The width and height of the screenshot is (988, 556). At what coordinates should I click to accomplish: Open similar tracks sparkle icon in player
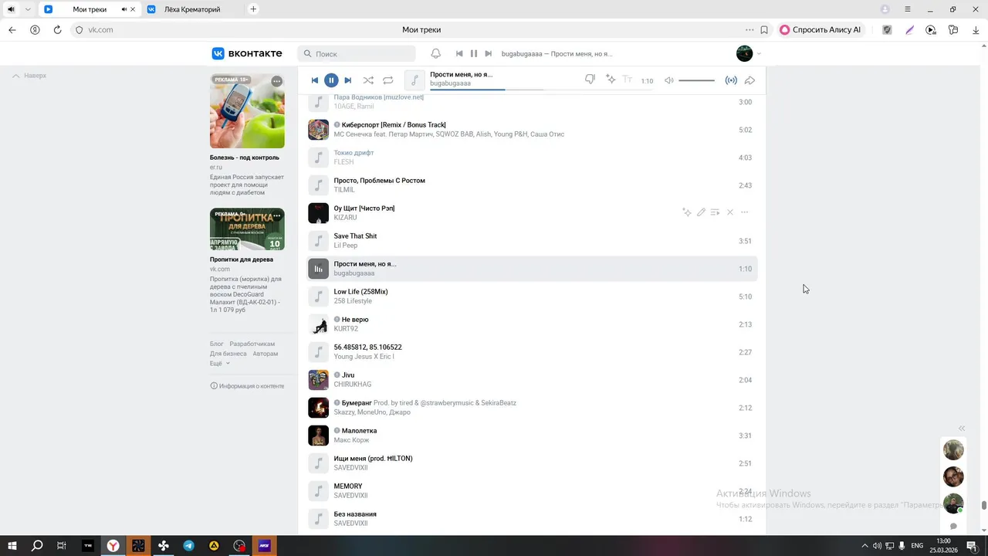pos(611,80)
